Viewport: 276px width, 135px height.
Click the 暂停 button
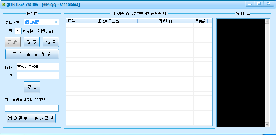[32, 42]
